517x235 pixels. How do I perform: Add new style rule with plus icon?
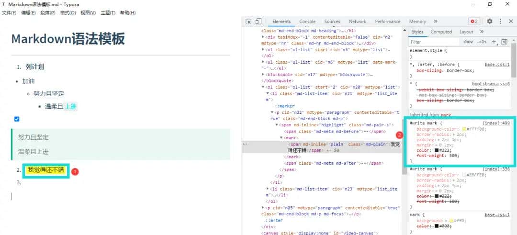click(494, 42)
